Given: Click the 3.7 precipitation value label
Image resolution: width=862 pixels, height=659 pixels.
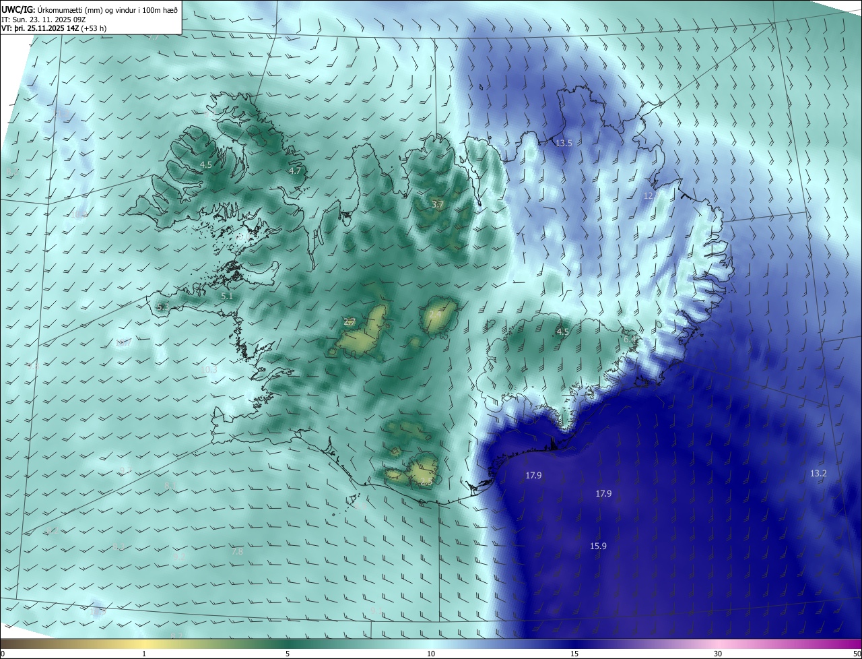Looking at the screenshot, I should 438,204.
